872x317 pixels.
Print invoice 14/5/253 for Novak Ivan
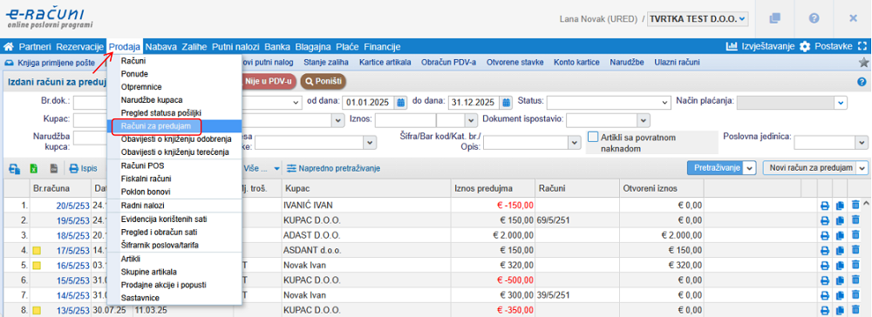(825, 295)
